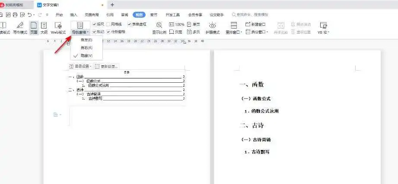398x184 pixels.
Task: Click the undo arrow icon
Action: (x=29, y=15)
